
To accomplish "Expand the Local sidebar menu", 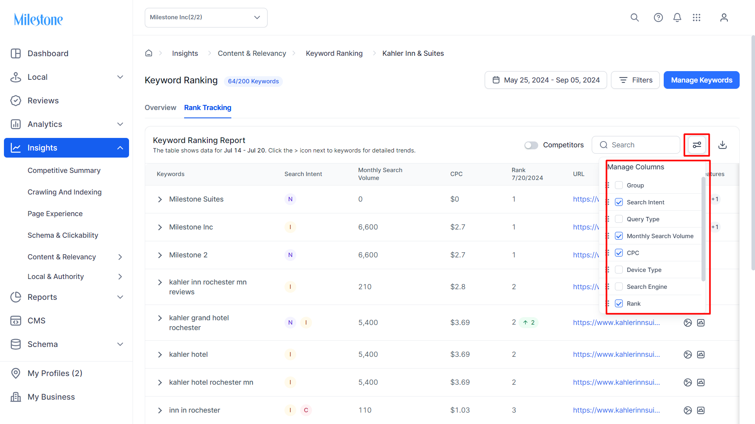I will point(120,77).
